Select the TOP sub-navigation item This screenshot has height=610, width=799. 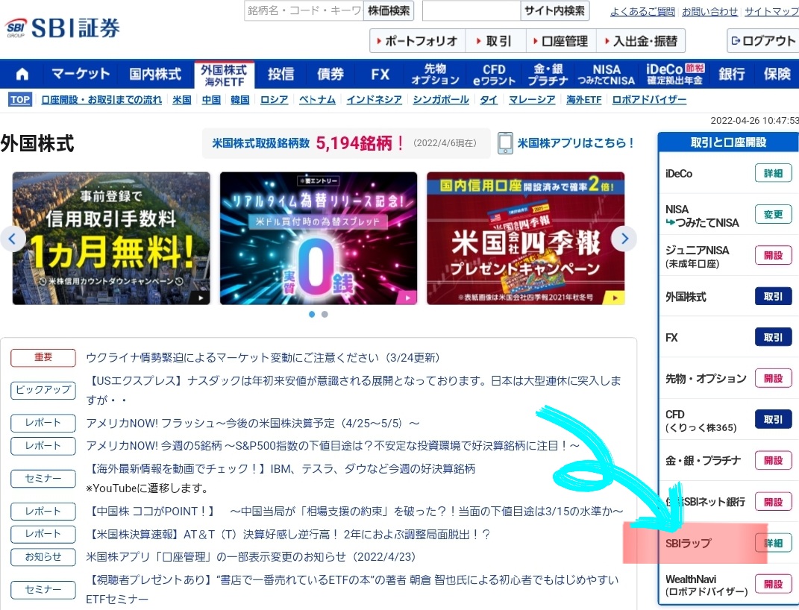point(20,100)
